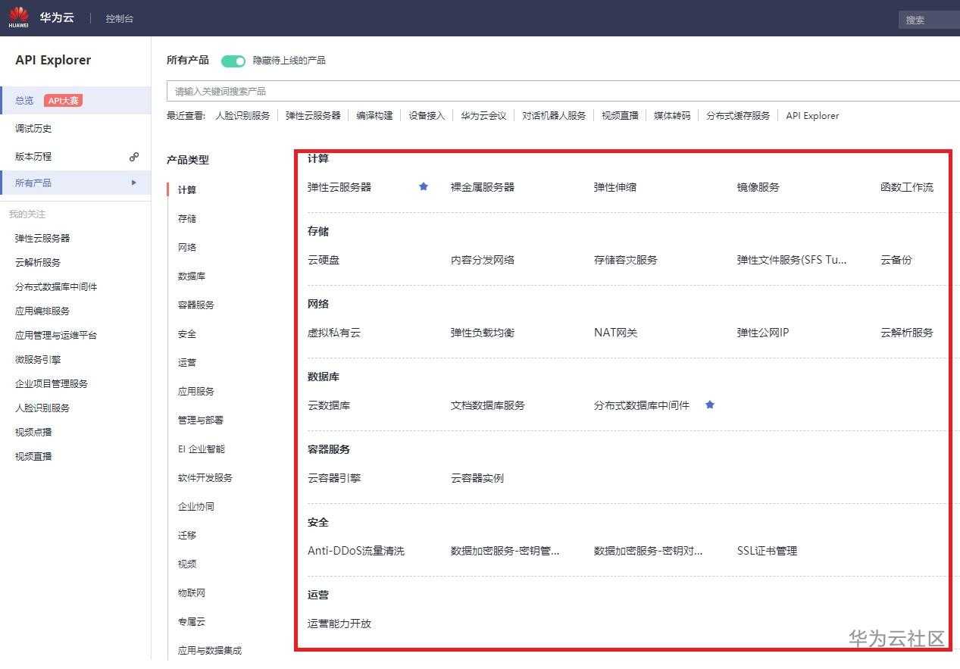The height and width of the screenshot is (669, 960).
Task: Open 人脸识别服务 from 最近查看
Action: click(x=242, y=115)
